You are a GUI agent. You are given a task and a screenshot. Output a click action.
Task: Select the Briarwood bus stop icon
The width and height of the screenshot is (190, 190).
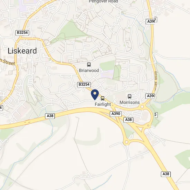tap(89, 65)
